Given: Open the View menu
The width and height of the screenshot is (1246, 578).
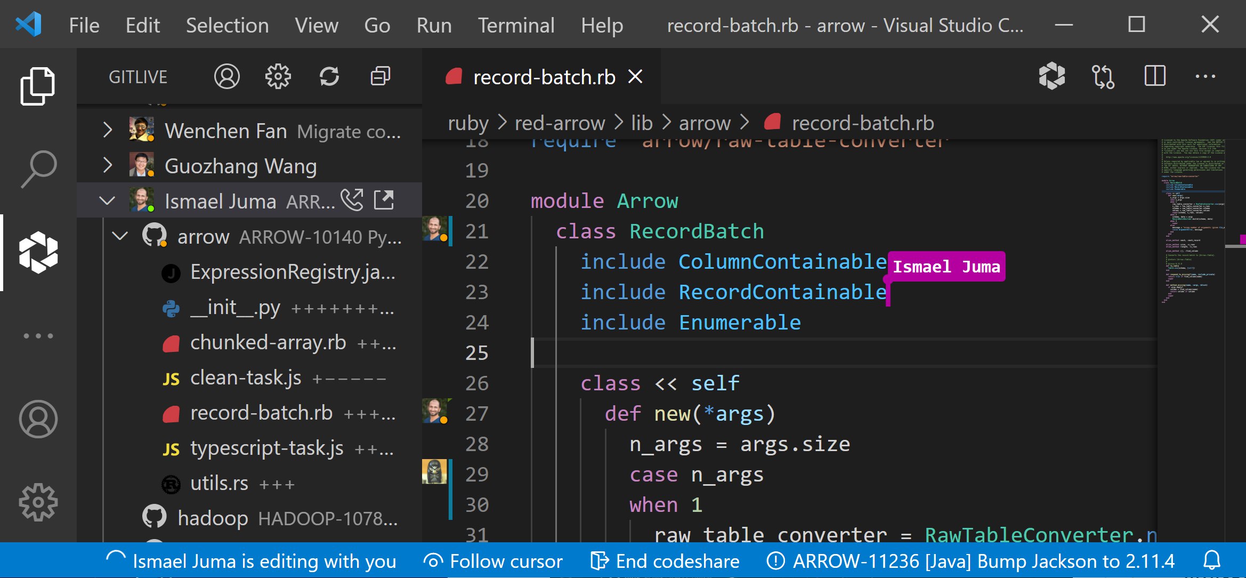Looking at the screenshot, I should [317, 25].
